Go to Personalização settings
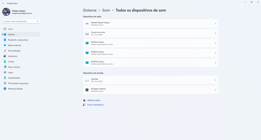Screen dimensions: 261x140 coord(14,51)
